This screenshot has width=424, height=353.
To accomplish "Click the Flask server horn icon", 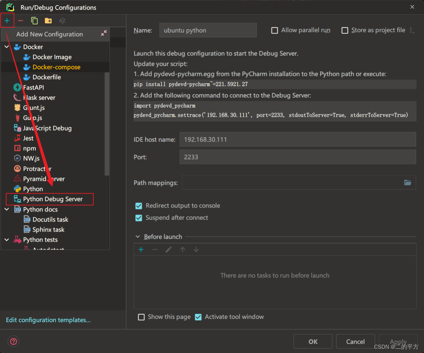I will tap(17, 98).
